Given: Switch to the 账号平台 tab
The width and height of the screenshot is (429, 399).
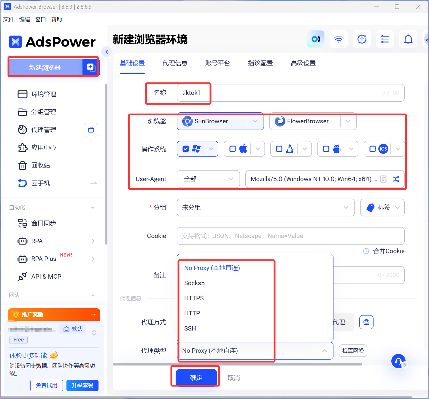Looking at the screenshot, I should [218, 63].
